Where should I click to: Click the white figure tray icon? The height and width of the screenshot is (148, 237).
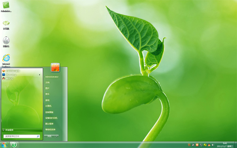pos(193,145)
